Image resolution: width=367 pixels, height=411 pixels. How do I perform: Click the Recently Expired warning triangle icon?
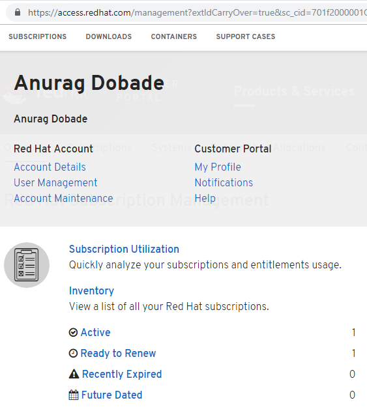pos(74,374)
